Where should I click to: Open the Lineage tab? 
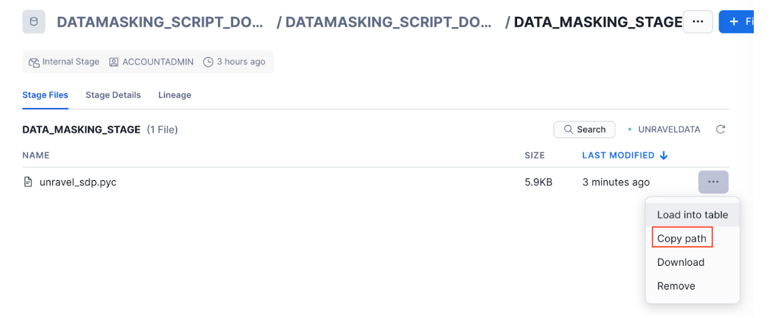(x=174, y=95)
